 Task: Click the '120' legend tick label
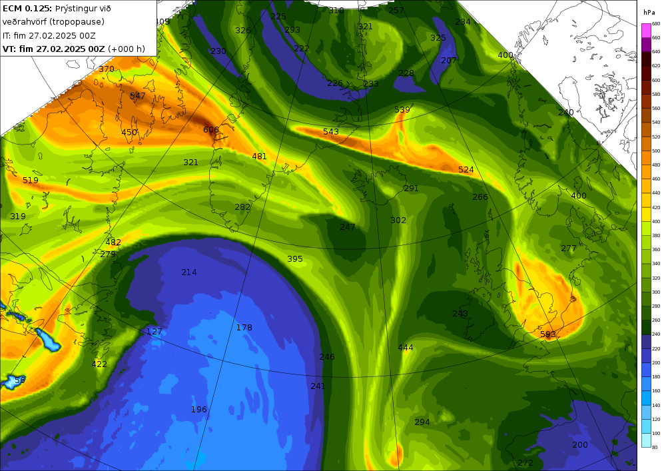(x=656, y=419)
